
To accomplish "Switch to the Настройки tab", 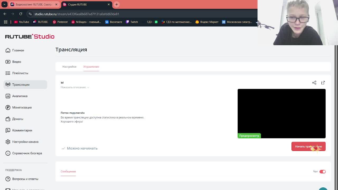I will point(69,66).
